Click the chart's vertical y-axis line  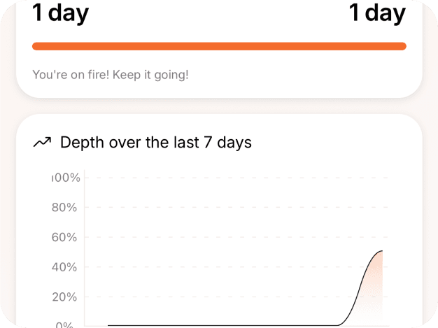85,245
